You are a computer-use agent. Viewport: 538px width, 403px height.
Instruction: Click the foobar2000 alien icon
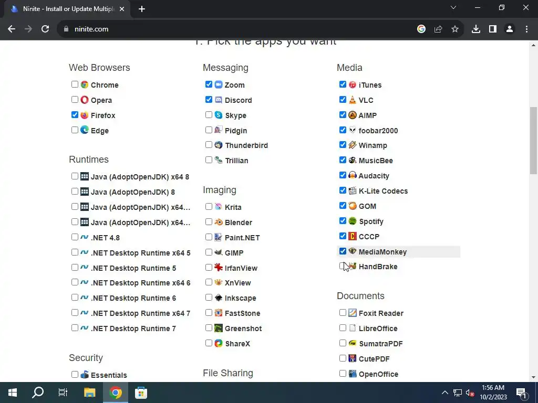353,130
